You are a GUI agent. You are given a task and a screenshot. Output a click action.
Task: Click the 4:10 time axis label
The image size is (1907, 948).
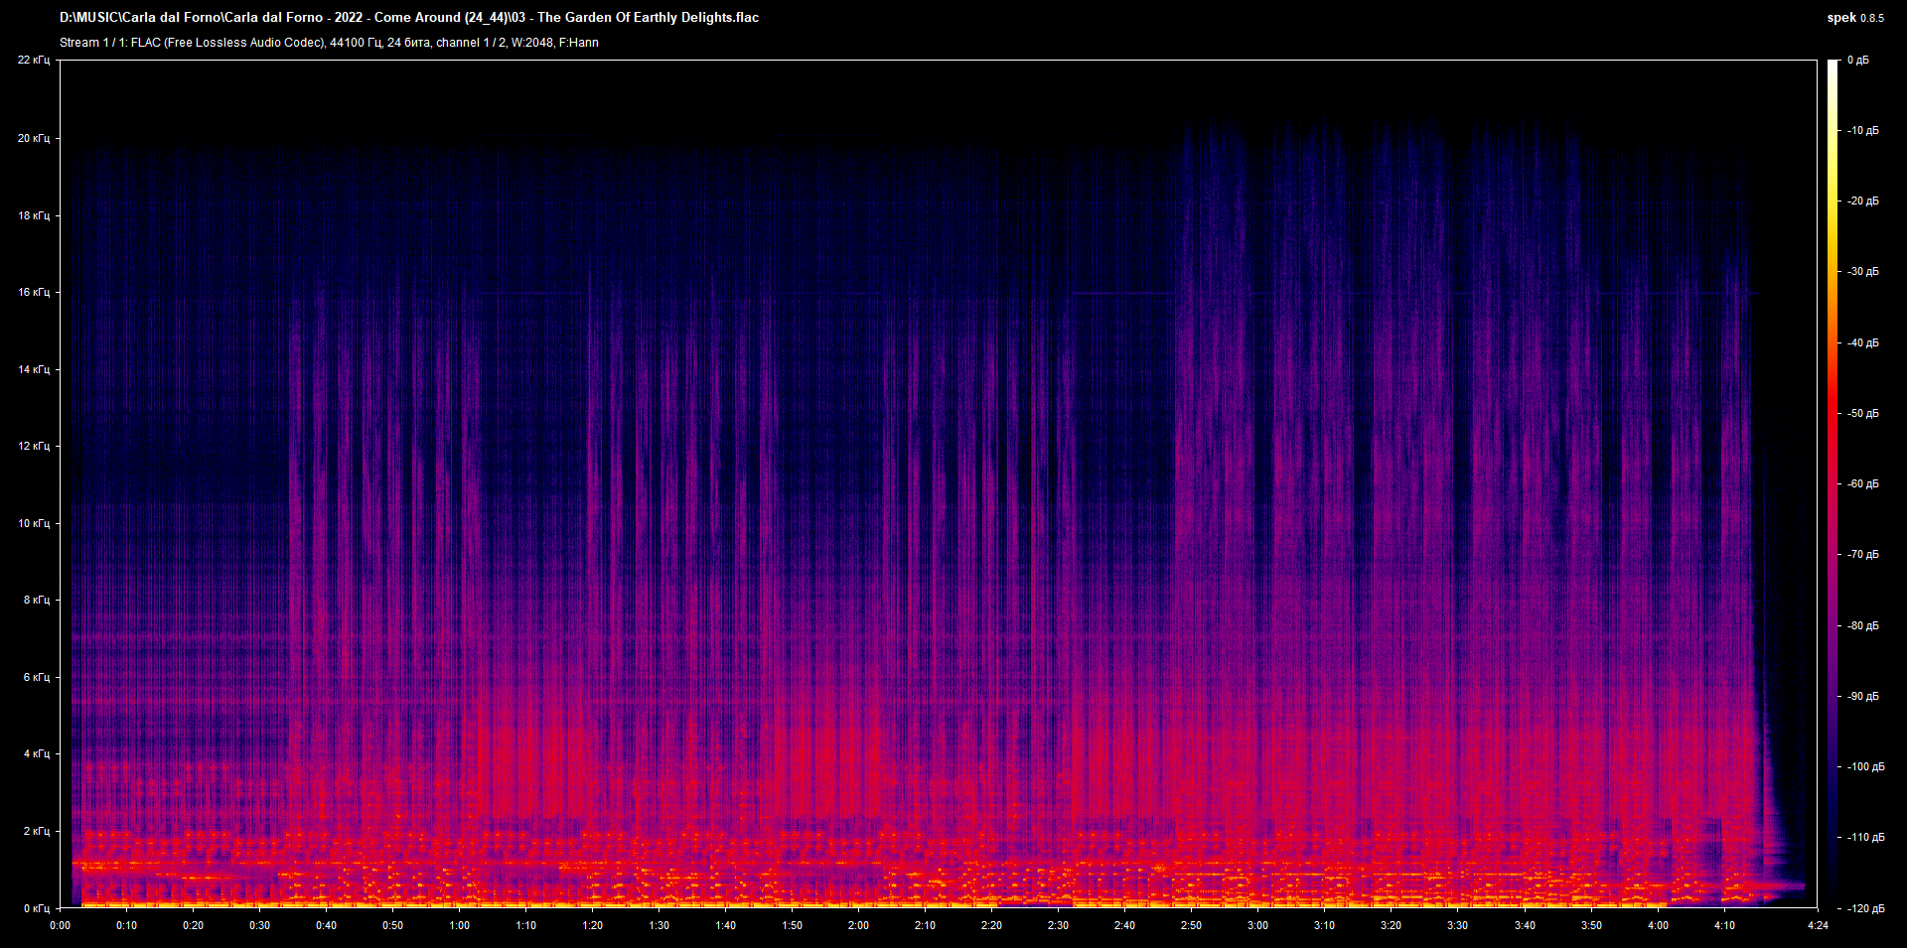pyautogui.click(x=1725, y=925)
